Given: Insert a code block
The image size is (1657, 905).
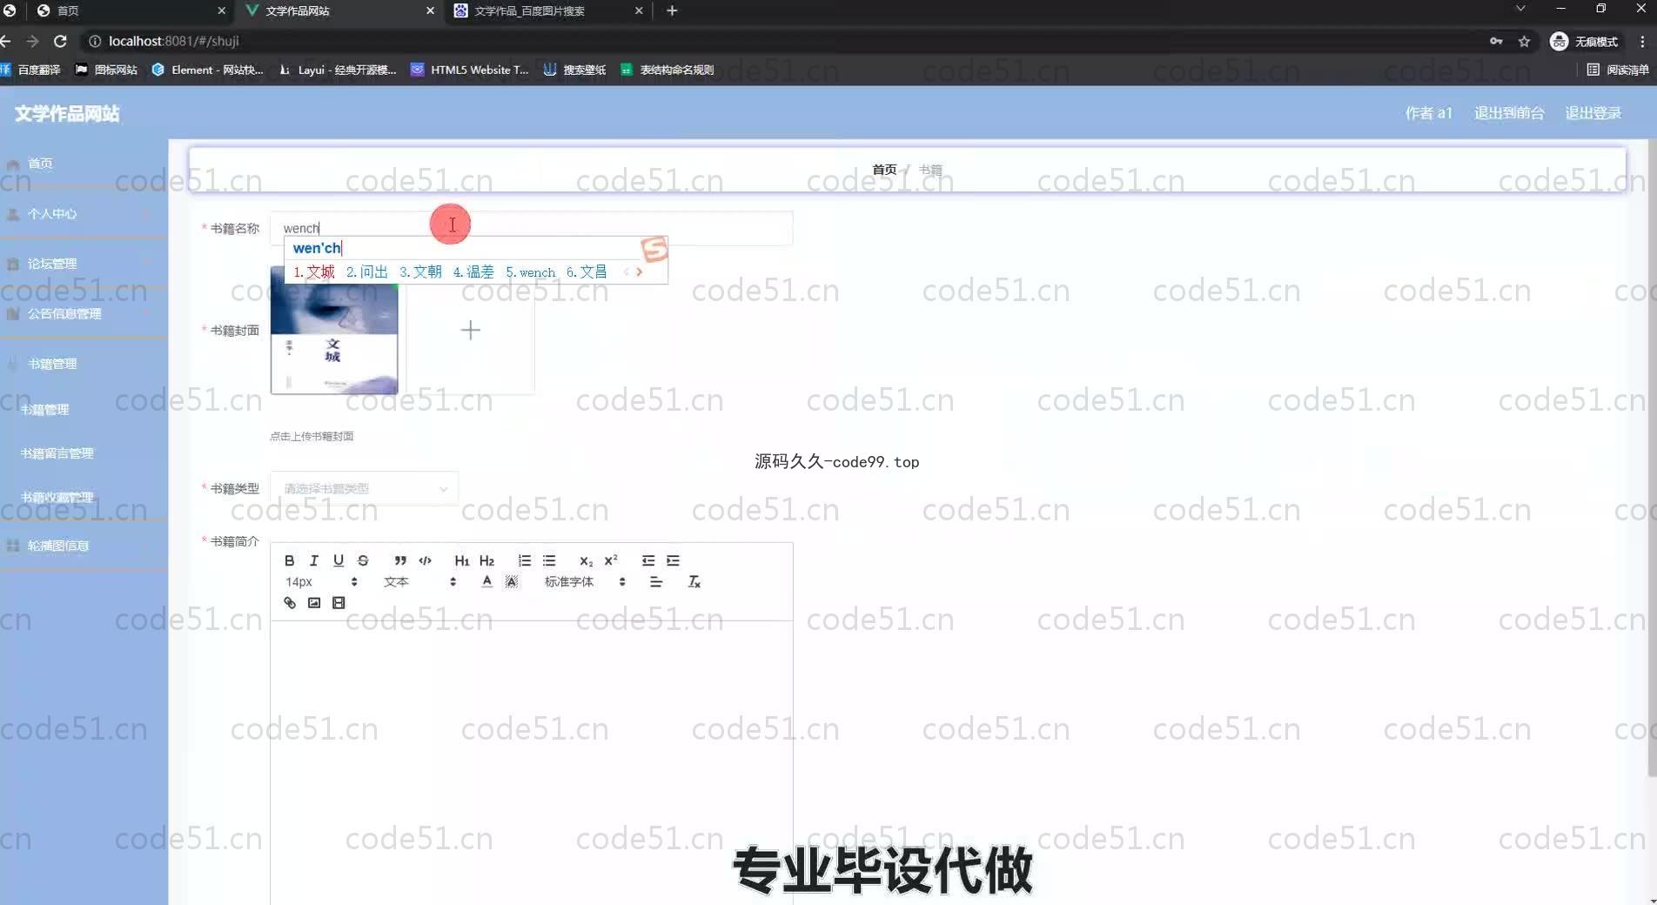Looking at the screenshot, I should [x=425, y=561].
